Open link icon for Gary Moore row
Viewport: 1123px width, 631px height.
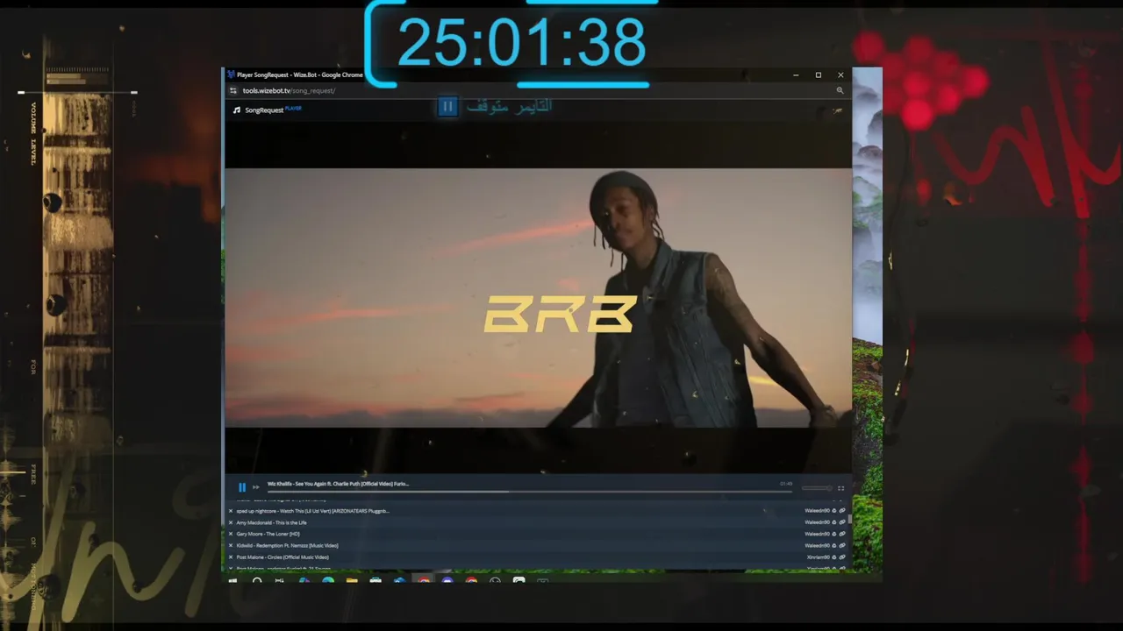tap(842, 534)
